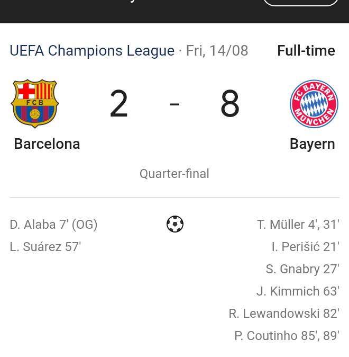The image size is (349, 357).
Task: Click the T. Müller goals entry
Action: coord(298,225)
